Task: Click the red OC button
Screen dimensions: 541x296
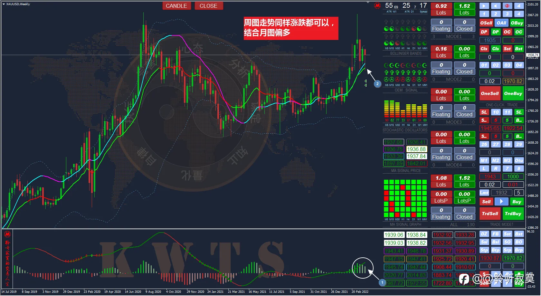Action: tap(507, 32)
